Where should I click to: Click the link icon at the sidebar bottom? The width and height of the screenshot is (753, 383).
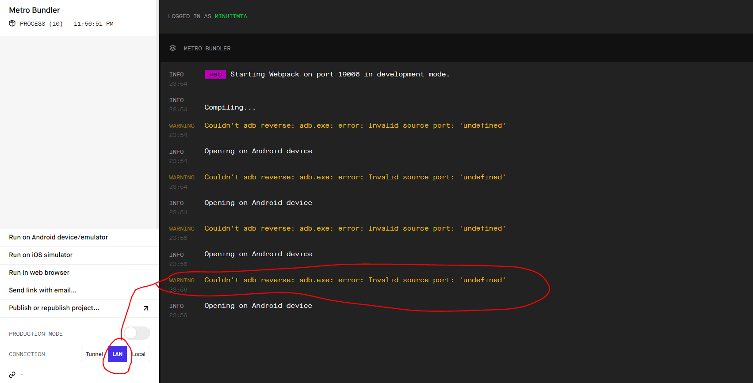[12, 375]
